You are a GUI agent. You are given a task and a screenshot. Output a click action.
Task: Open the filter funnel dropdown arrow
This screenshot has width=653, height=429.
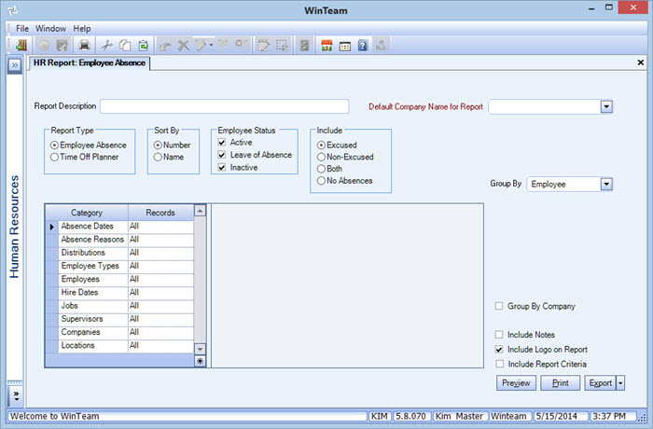[x=211, y=46]
